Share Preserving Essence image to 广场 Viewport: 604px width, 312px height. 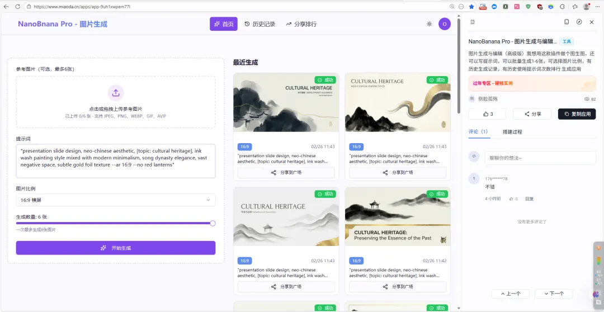click(x=398, y=287)
